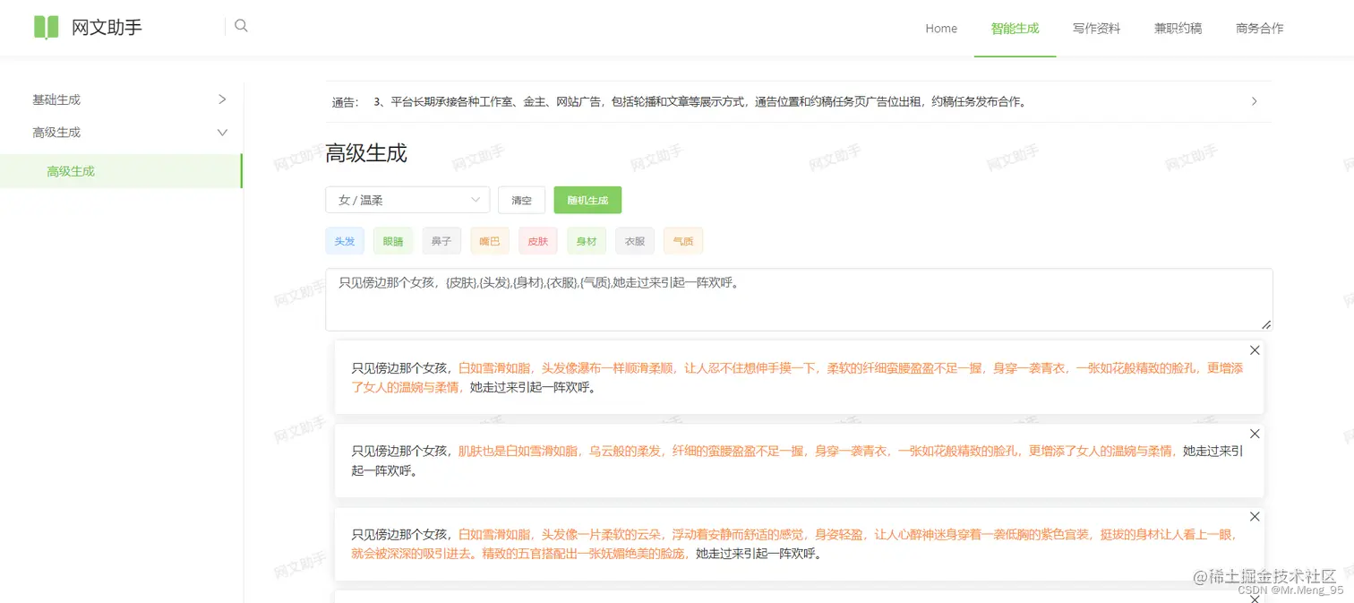Dismiss the first generated result
The height and width of the screenshot is (603, 1354).
pyautogui.click(x=1255, y=350)
